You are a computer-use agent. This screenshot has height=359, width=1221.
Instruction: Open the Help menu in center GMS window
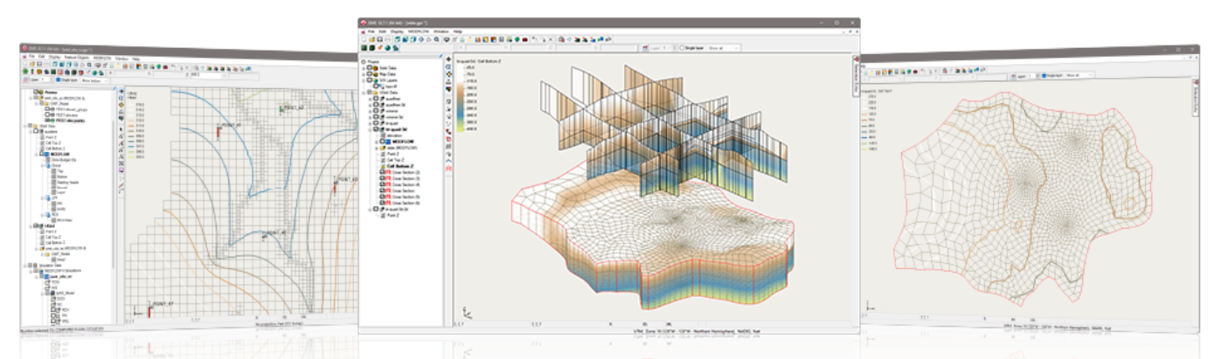(x=458, y=31)
